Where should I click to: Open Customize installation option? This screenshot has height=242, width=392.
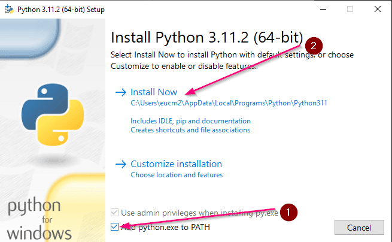pyautogui.click(x=176, y=164)
